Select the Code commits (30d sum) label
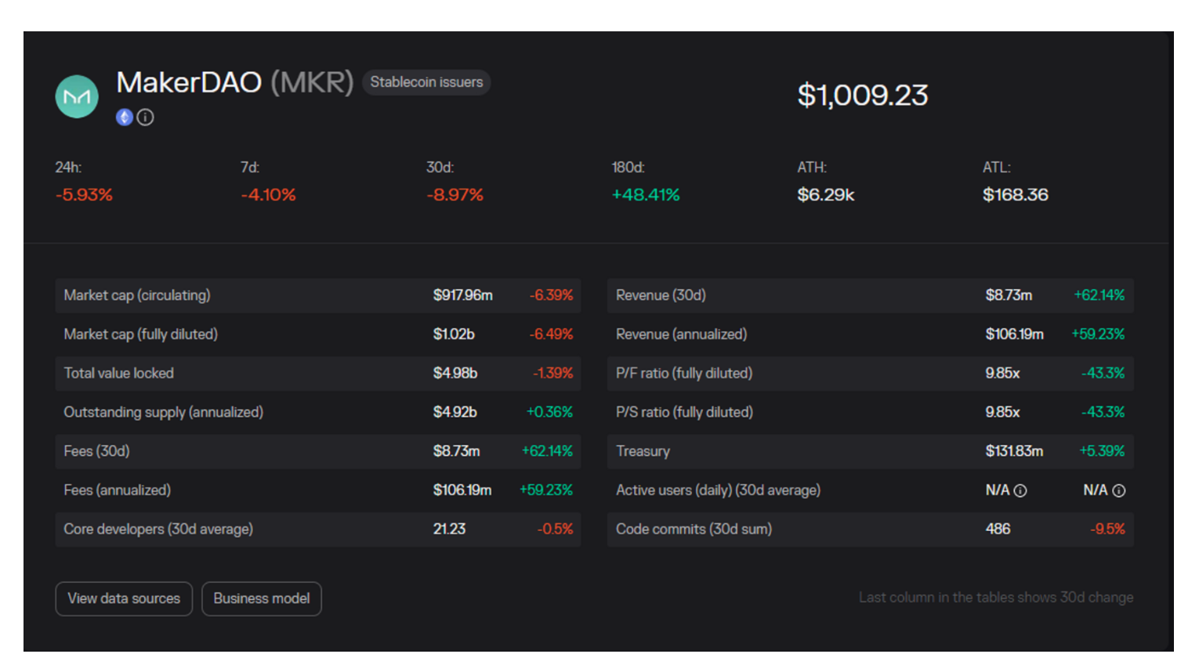The width and height of the screenshot is (1199, 672). (694, 529)
